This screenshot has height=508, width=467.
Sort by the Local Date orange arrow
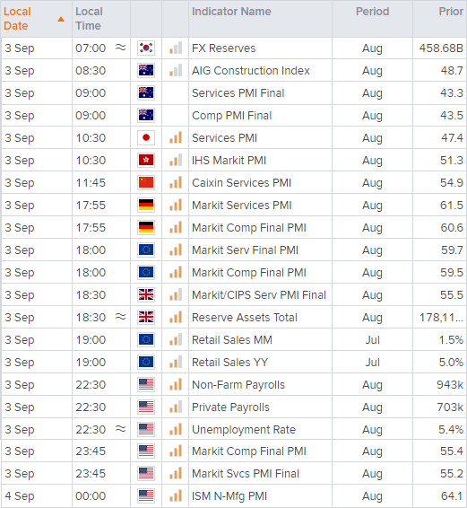pos(61,20)
